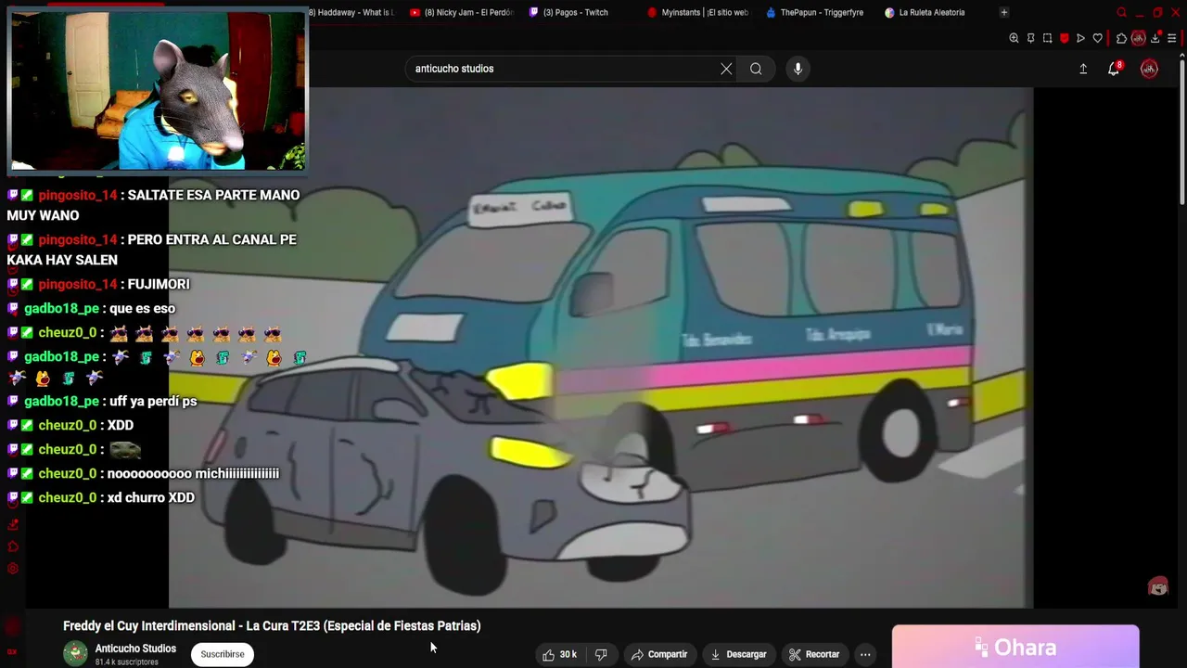Screen dimensions: 1187x668
Task: Click the chat message FUJIMORI
Action: (159, 284)
